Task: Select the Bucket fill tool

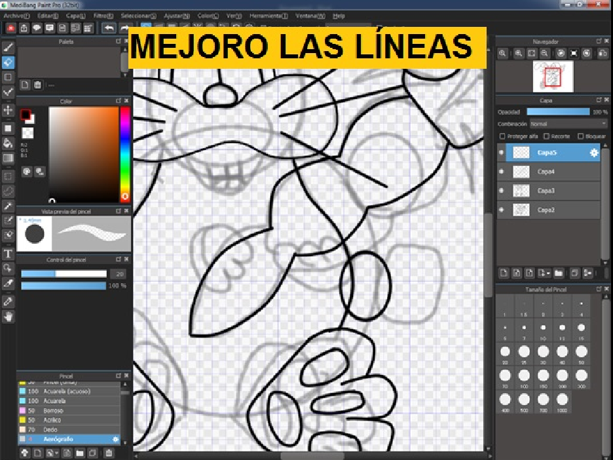Action: 9,143
